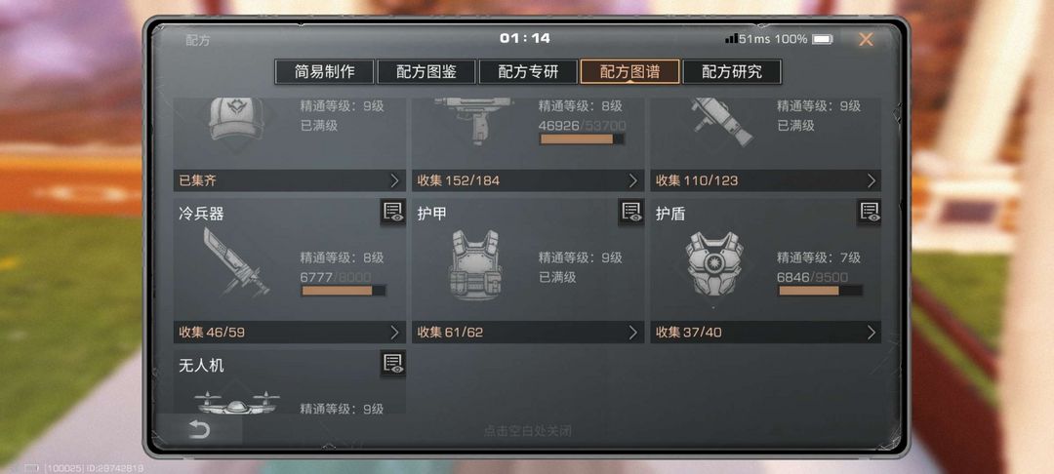Expand the 收集 61/62 collection row
Viewport: 1054px width, 474px height.
528,333
